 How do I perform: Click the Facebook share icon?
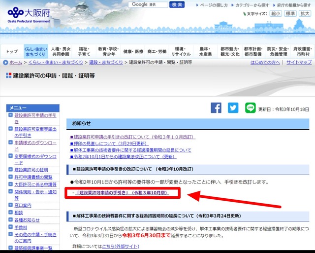(216, 108)
